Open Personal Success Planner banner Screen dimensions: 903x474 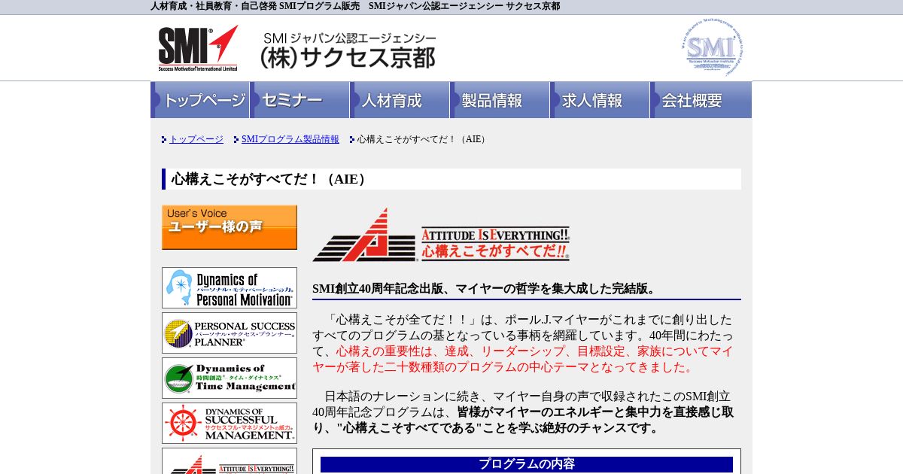(x=230, y=333)
